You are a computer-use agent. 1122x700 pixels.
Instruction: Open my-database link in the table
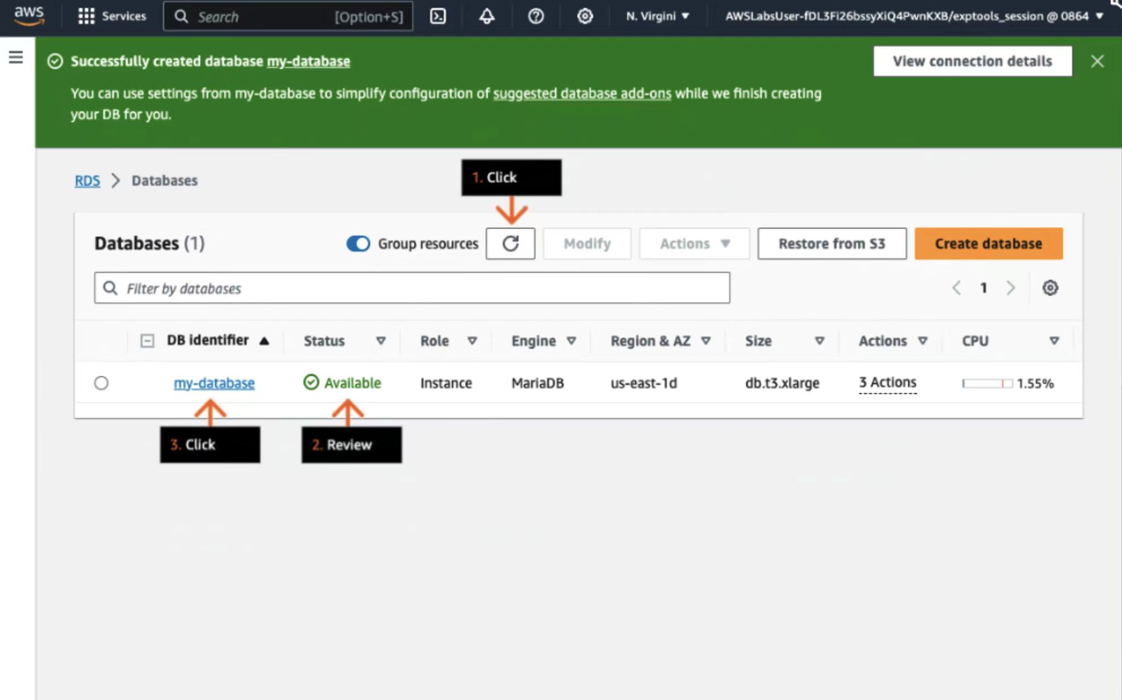click(x=214, y=383)
